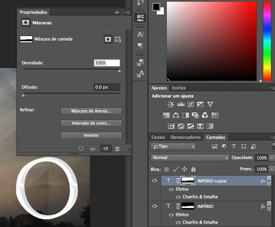This screenshot has height=227, width=275.
Task: Click the Vibrance adjustment triangle icon
Action: (210, 104)
